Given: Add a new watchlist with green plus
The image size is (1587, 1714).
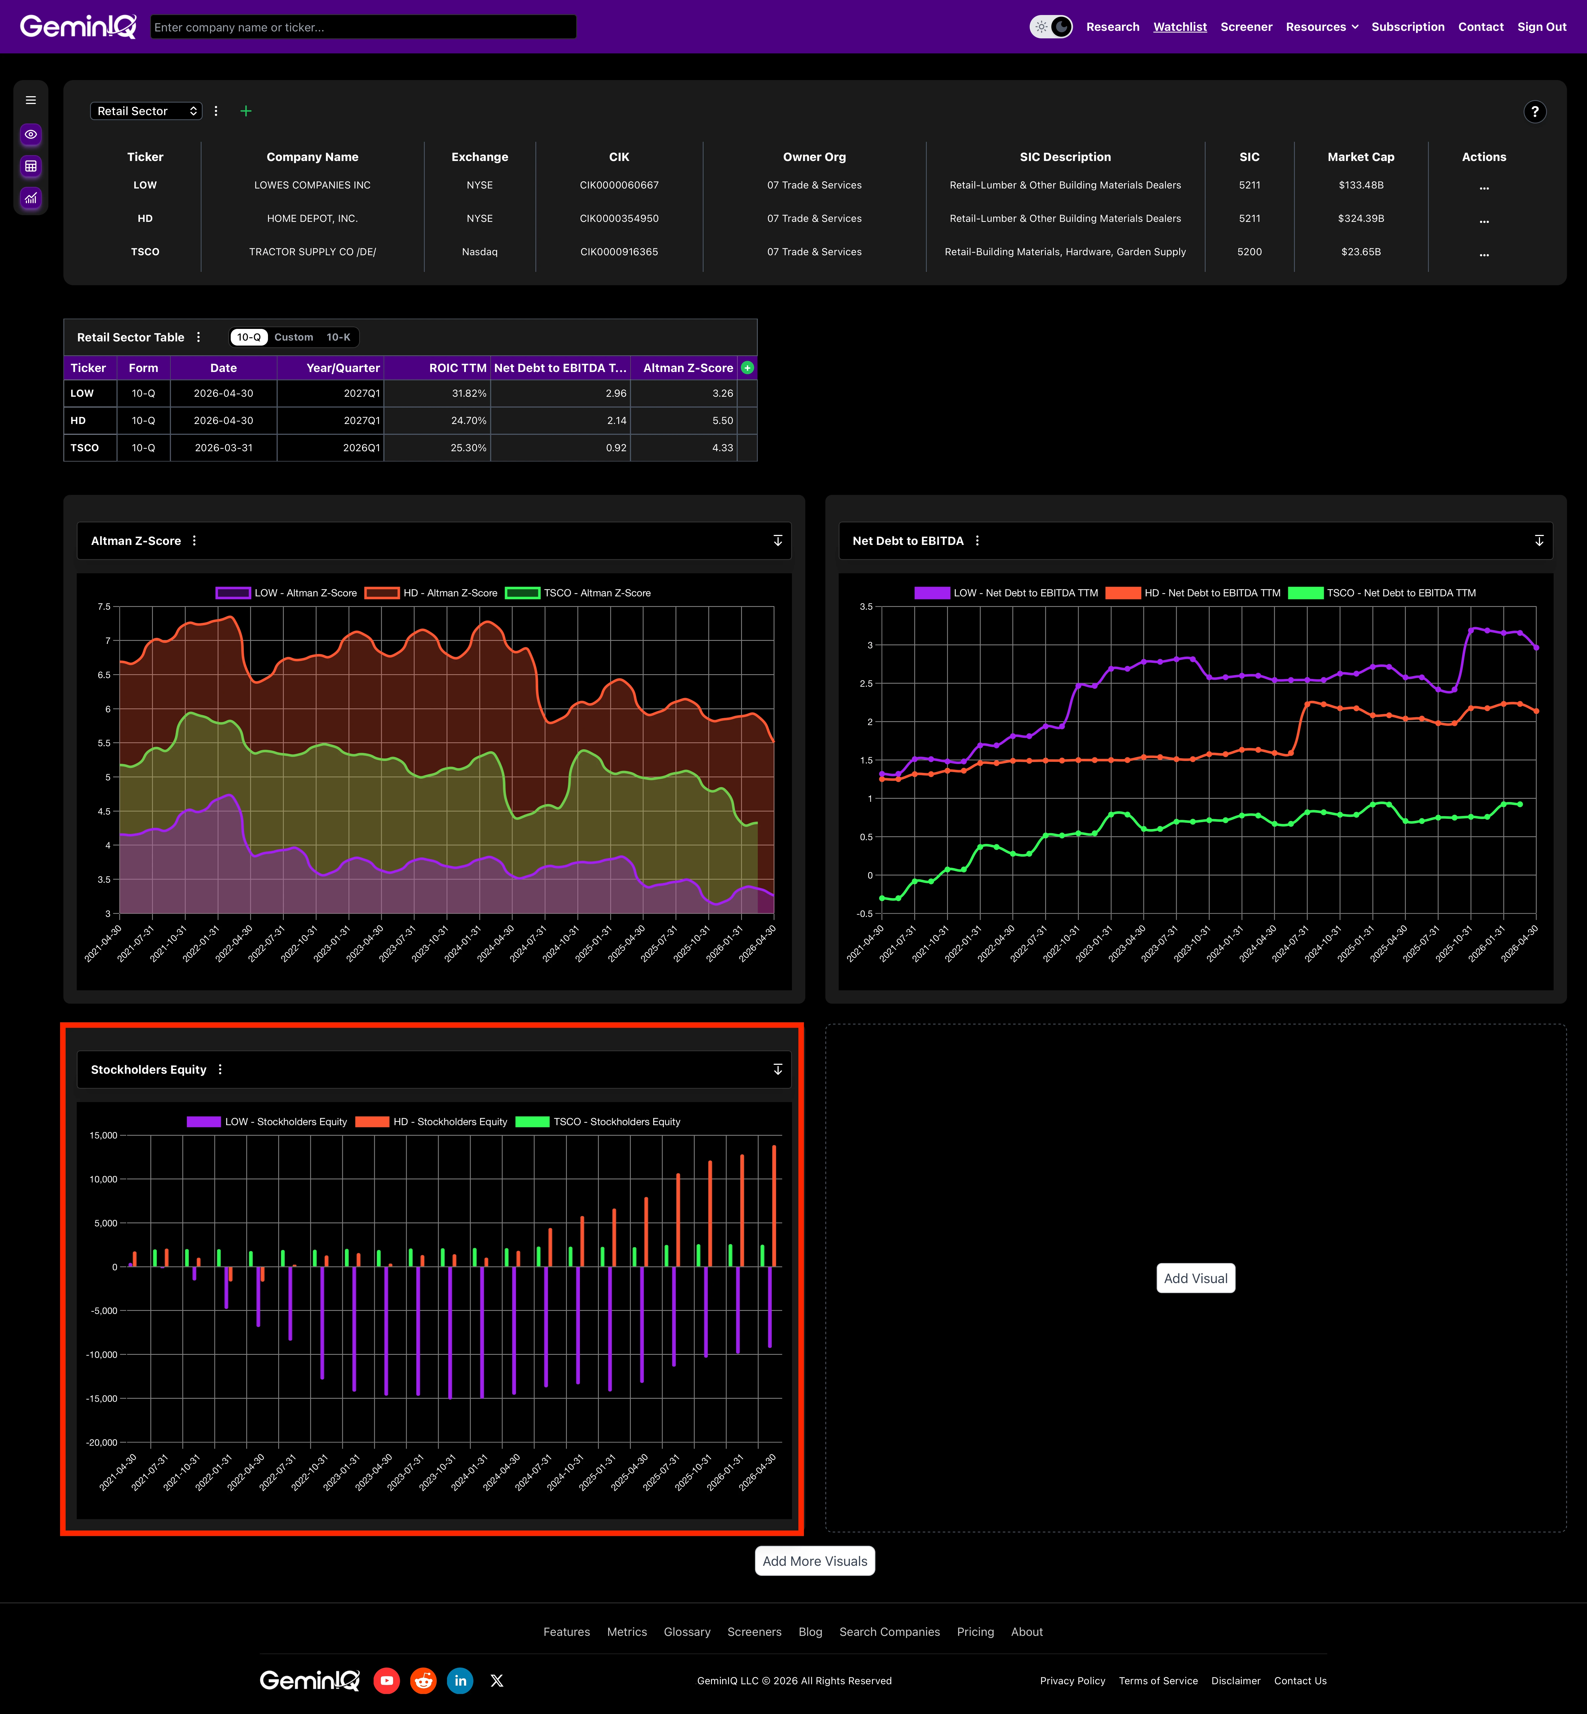Looking at the screenshot, I should (246, 111).
